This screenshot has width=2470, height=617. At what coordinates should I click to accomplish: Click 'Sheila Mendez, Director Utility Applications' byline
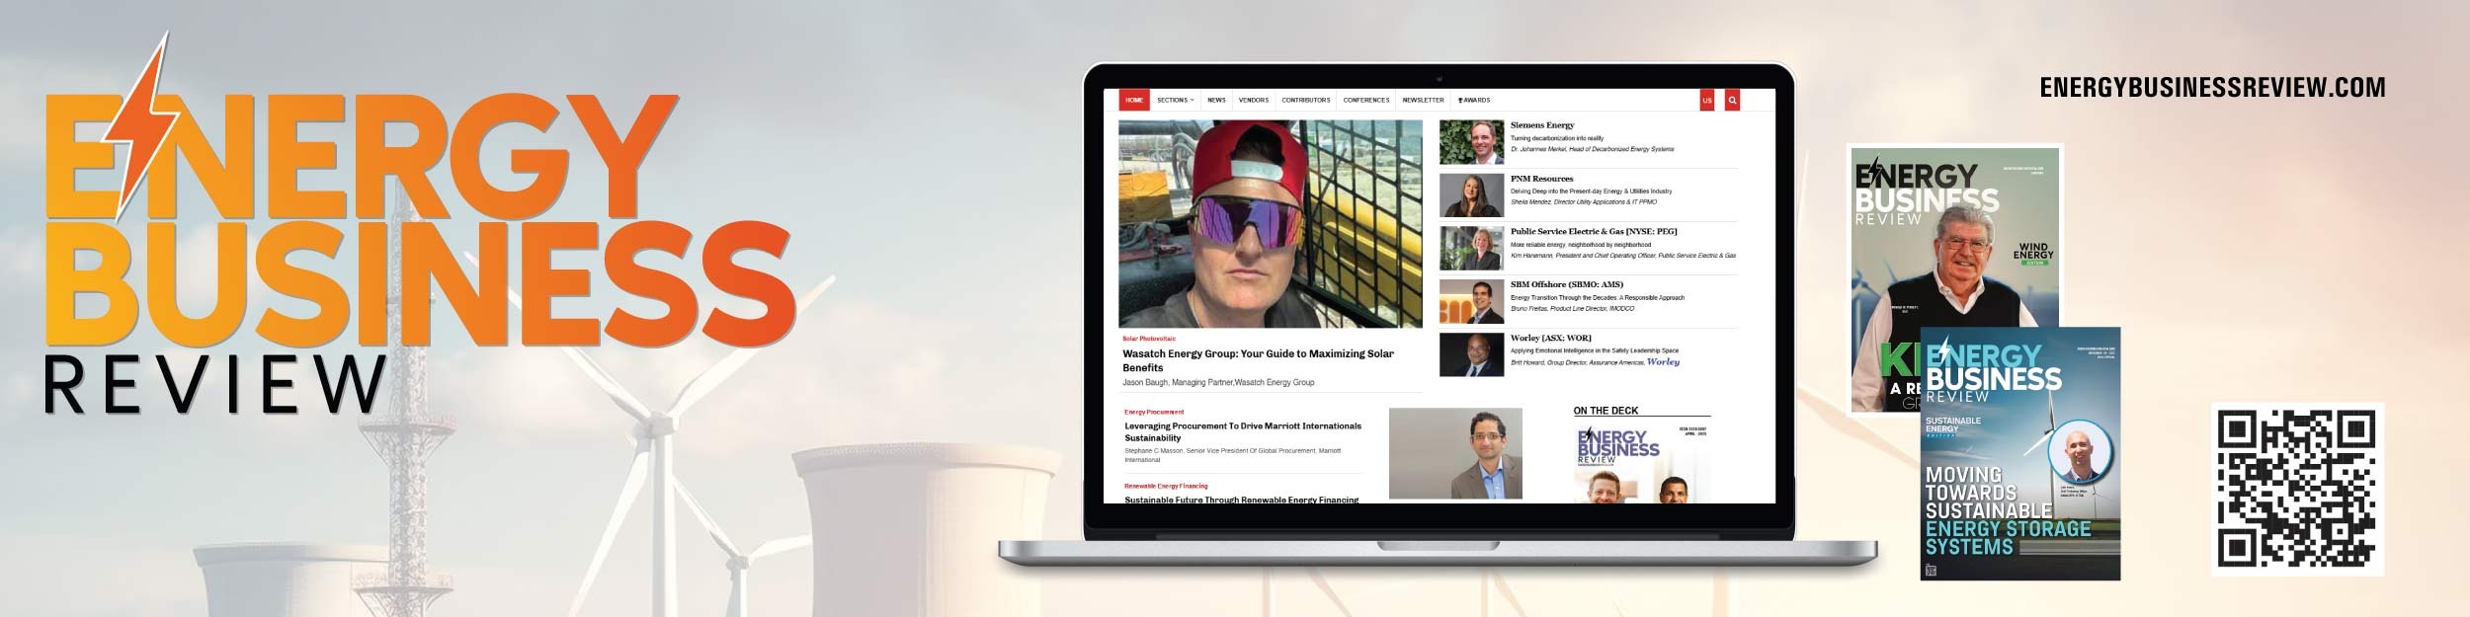1584,202
